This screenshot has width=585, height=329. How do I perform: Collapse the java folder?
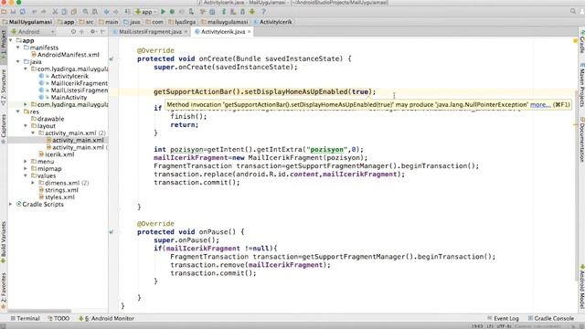(18, 61)
